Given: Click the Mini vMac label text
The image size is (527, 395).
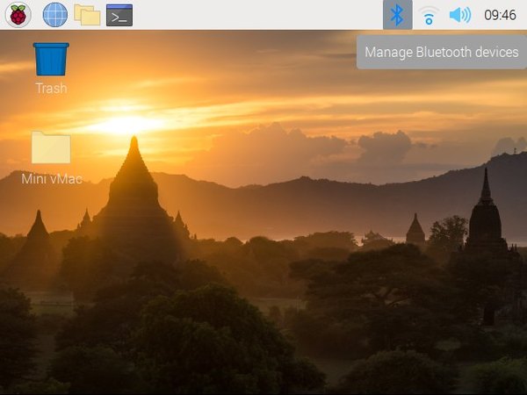Looking at the screenshot, I should 52,179.
